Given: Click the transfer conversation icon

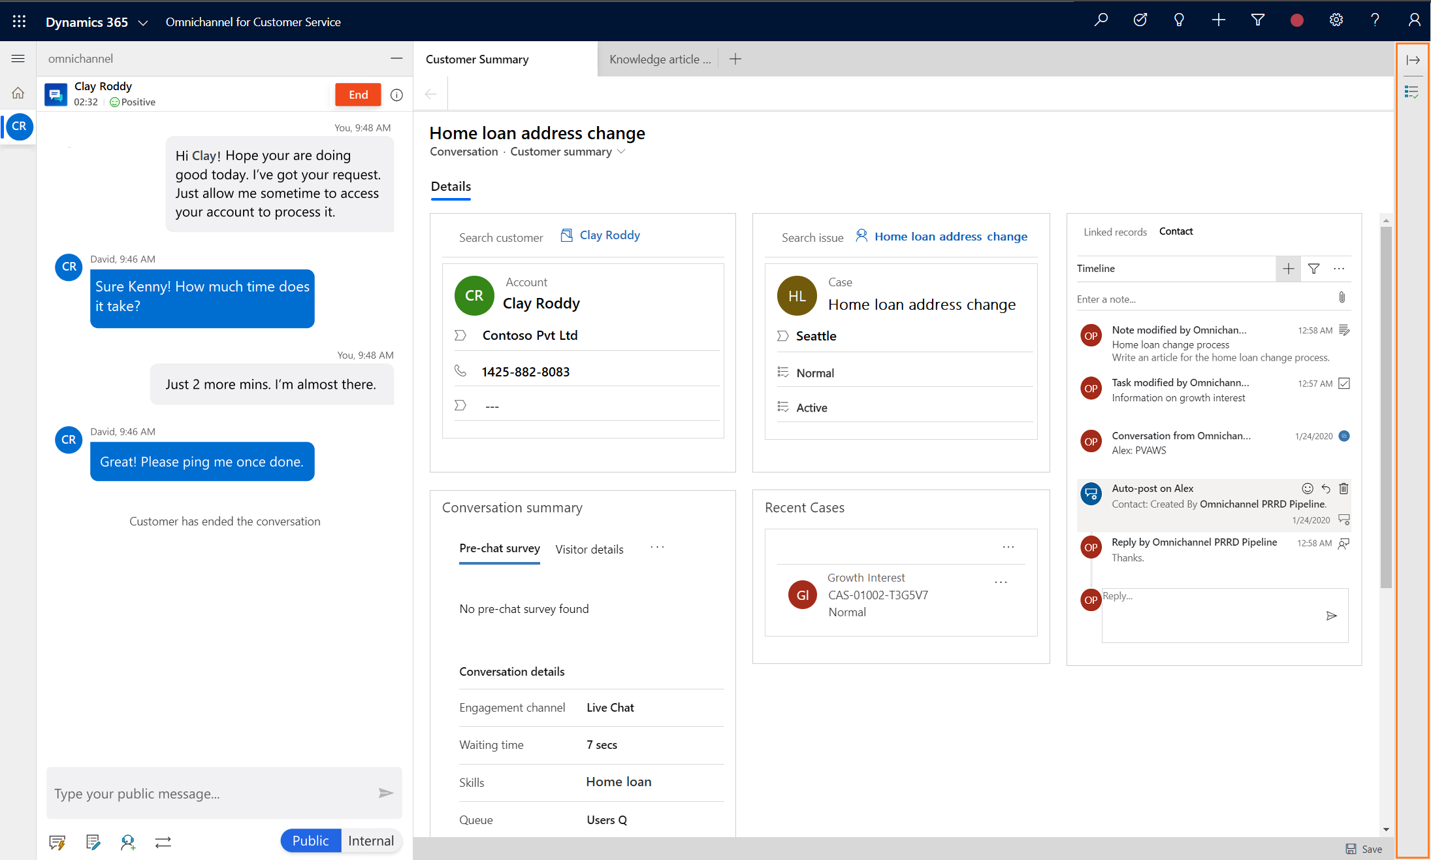Looking at the screenshot, I should pyautogui.click(x=163, y=842).
